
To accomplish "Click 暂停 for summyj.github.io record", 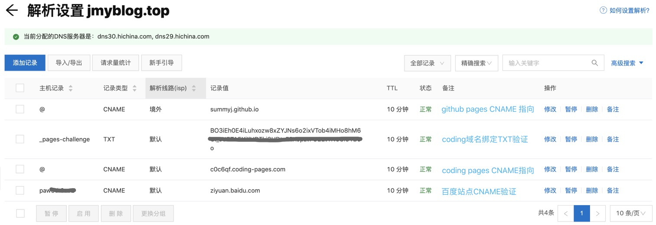I will coord(571,109).
